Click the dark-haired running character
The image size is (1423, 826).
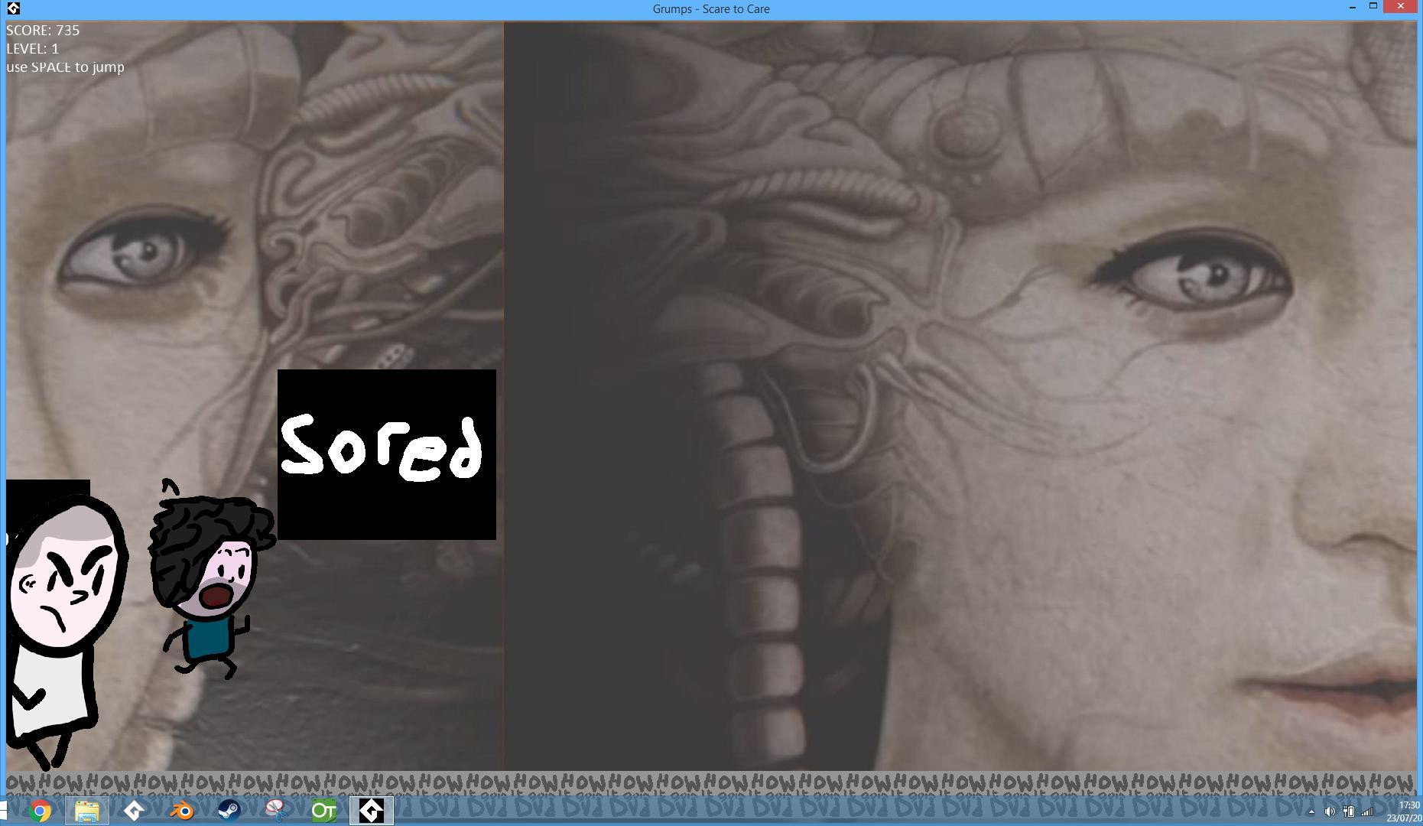(x=210, y=578)
